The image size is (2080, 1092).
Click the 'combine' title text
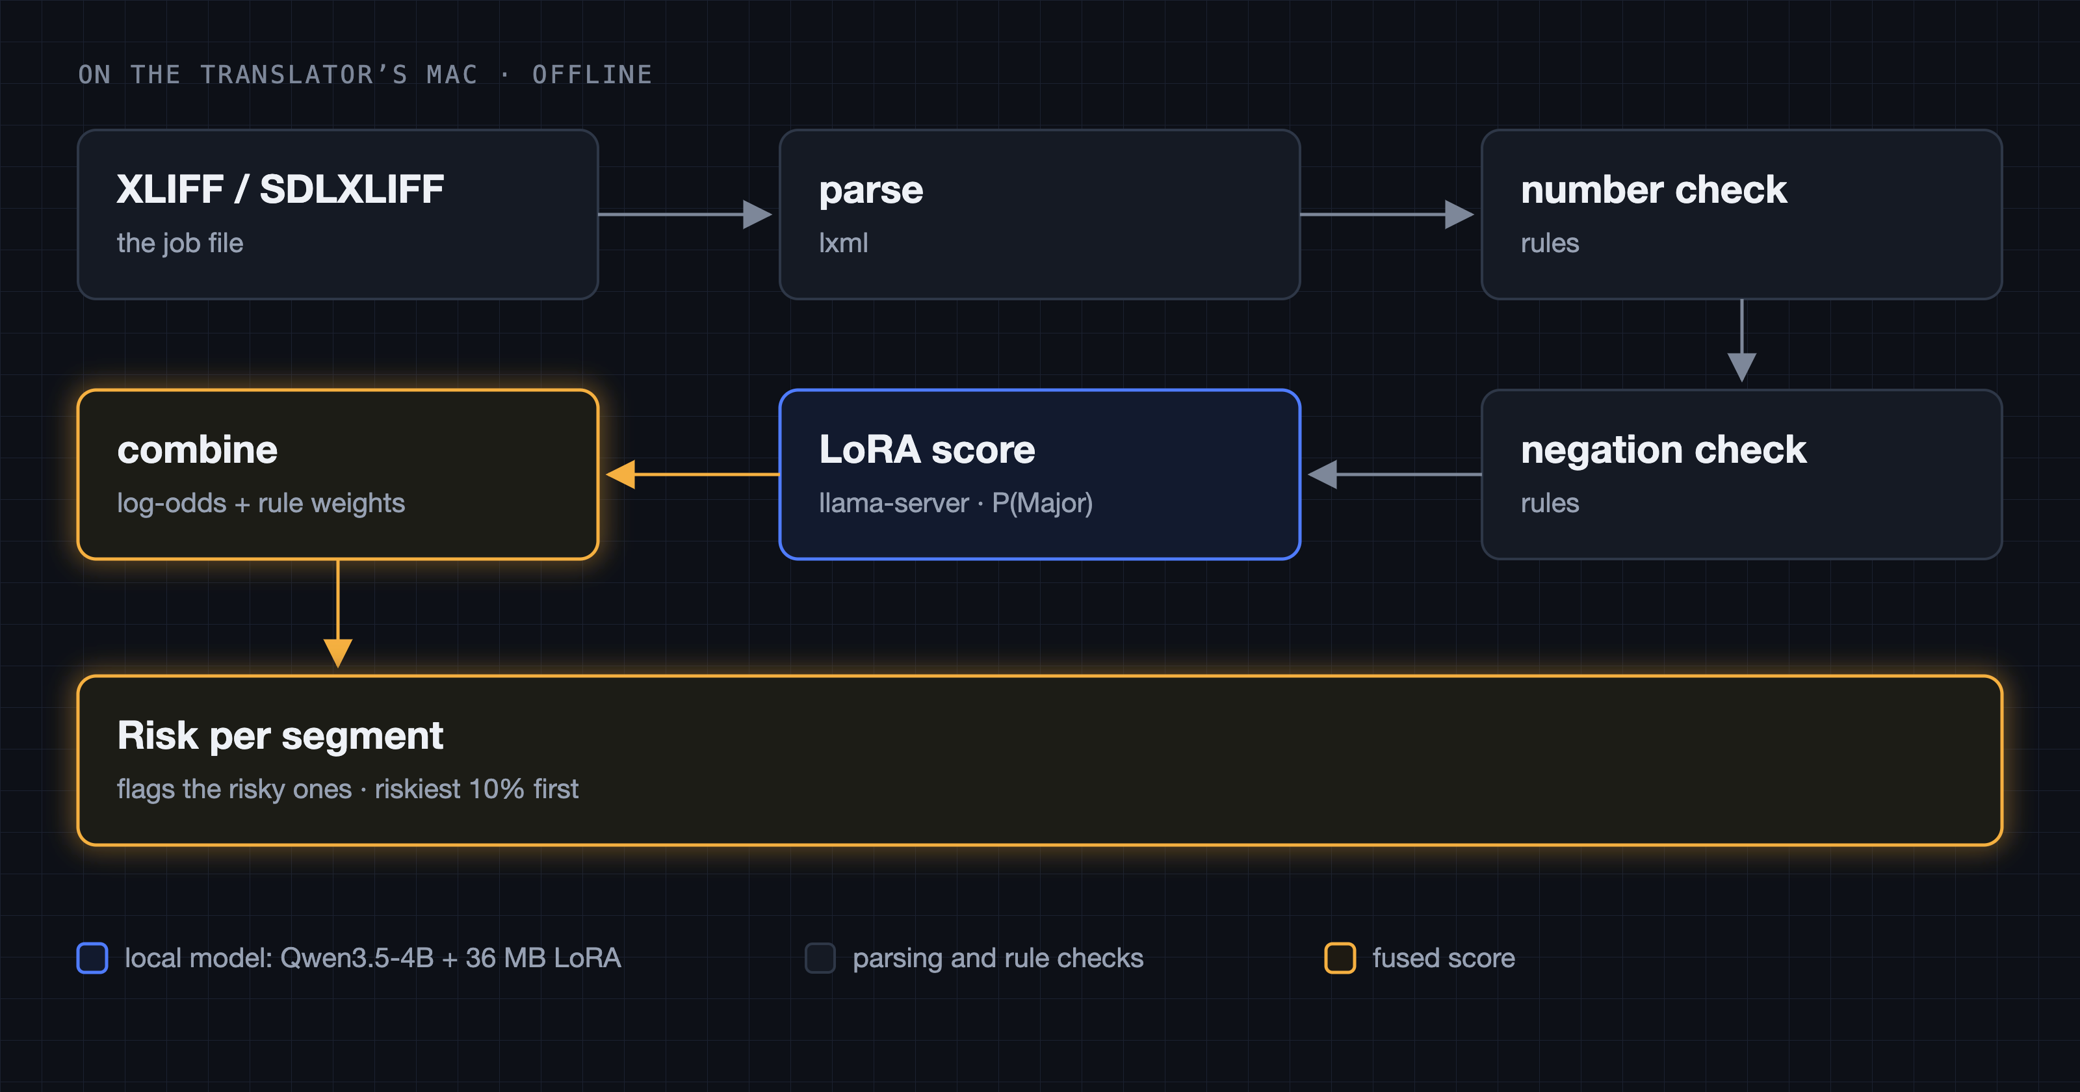197,450
